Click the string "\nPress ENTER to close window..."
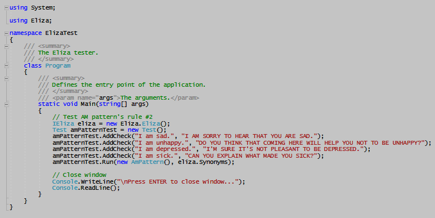 point(178,181)
